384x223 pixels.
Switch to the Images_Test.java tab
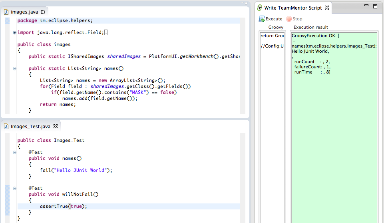pyautogui.click(x=30, y=126)
